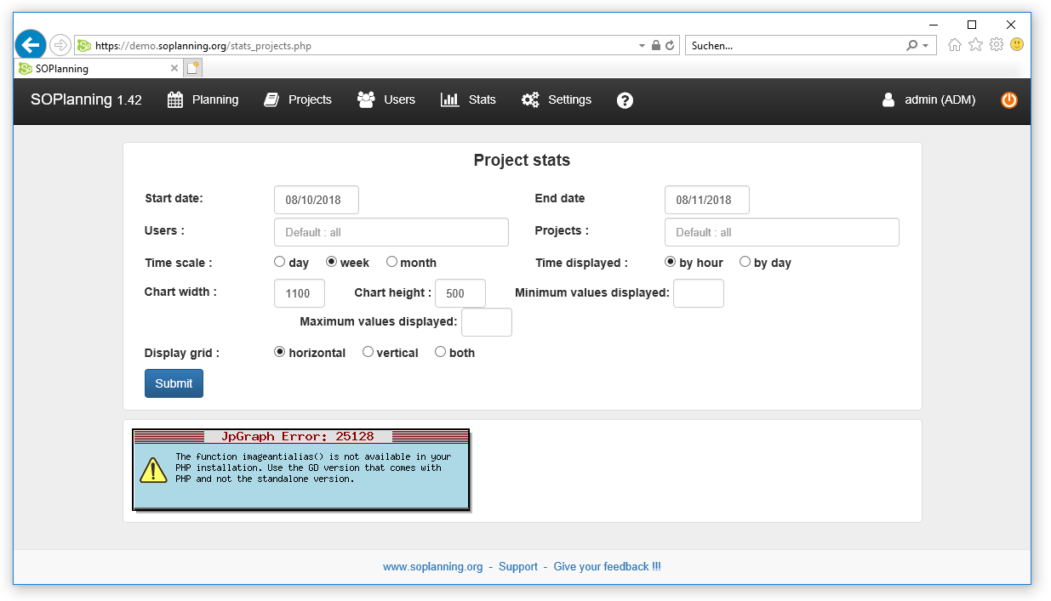This screenshot has width=1051, height=601.
Task: Follow the Give your feedback link
Action: pyautogui.click(x=607, y=567)
